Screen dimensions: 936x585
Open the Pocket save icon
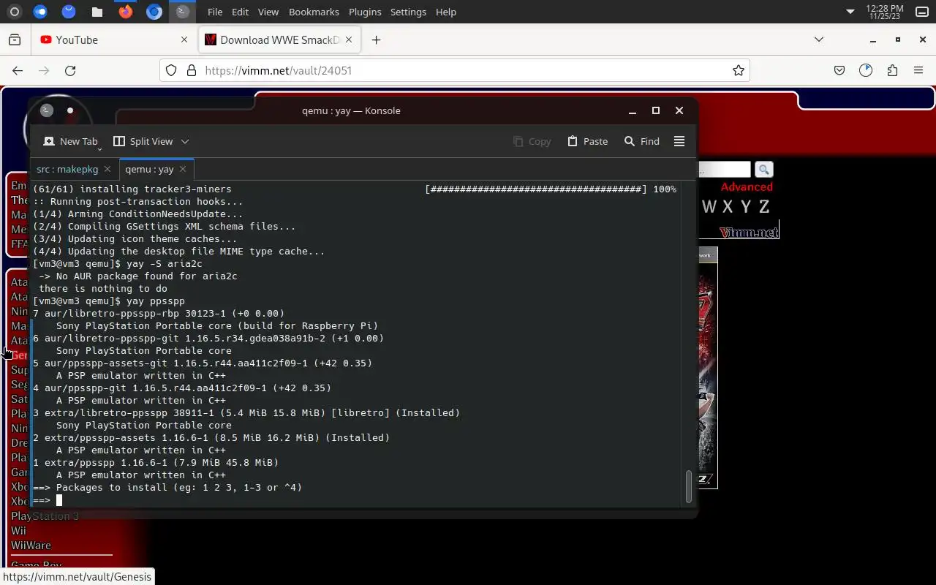[x=839, y=70]
